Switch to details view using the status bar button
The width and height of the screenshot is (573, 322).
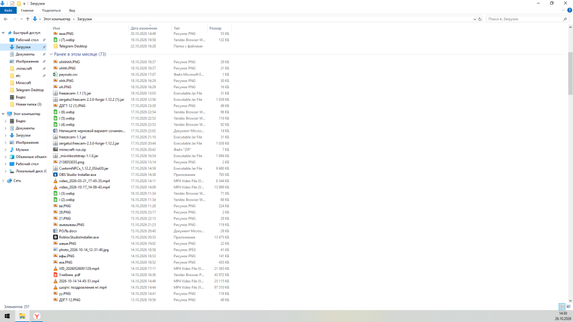pos(562,307)
